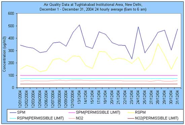This screenshot has height=125, width=185.
Task: Click the pink NO2 data line
Action: pos(99,81)
